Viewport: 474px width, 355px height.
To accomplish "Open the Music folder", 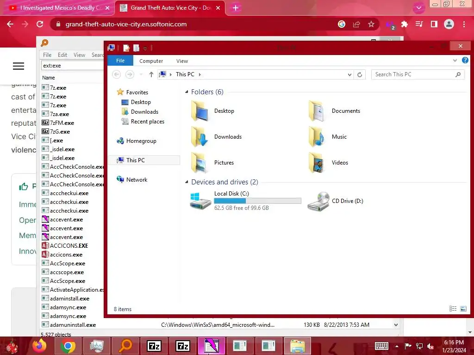I will click(x=328, y=137).
